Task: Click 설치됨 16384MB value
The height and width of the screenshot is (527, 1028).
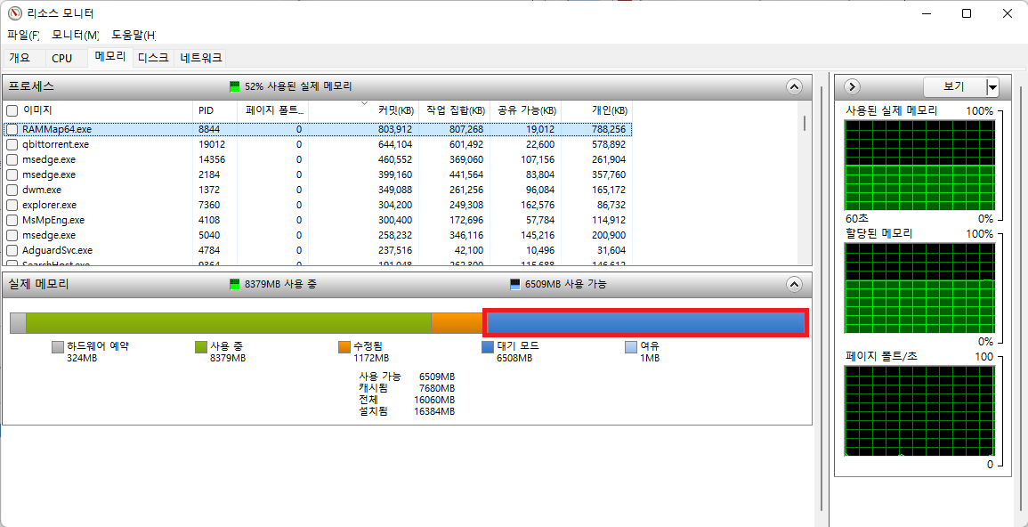Action: point(434,411)
